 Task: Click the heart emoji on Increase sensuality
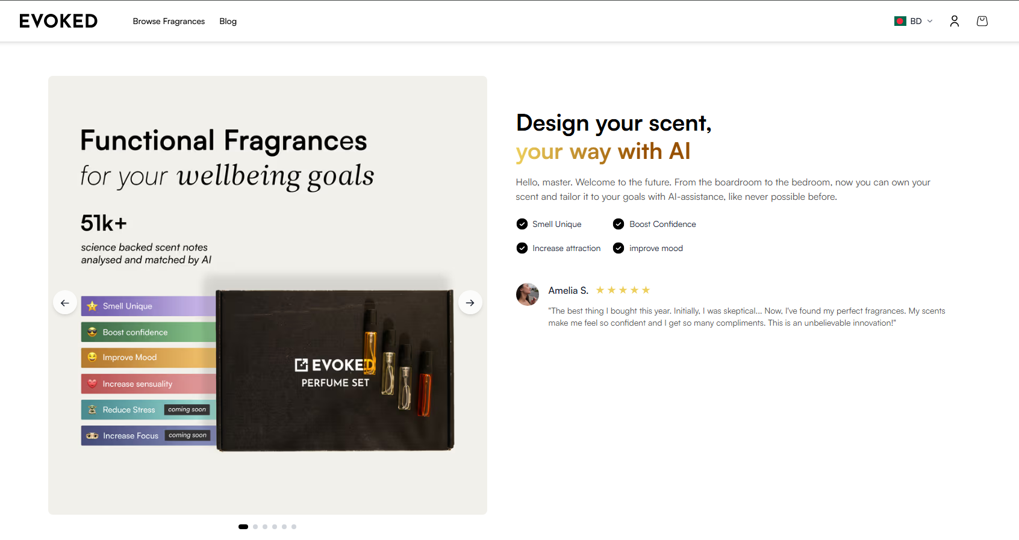(92, 383)
